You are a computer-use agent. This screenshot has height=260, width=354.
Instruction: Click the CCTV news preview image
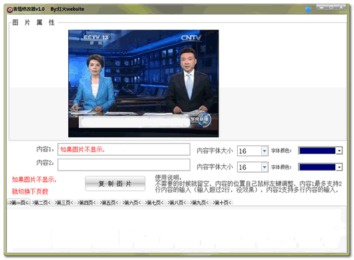point(144,83)
